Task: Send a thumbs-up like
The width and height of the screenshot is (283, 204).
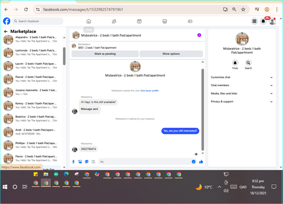Action: [x=201, y=162]
